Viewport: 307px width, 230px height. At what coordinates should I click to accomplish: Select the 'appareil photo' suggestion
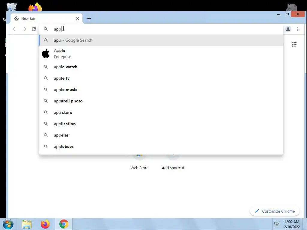point(161,101)
